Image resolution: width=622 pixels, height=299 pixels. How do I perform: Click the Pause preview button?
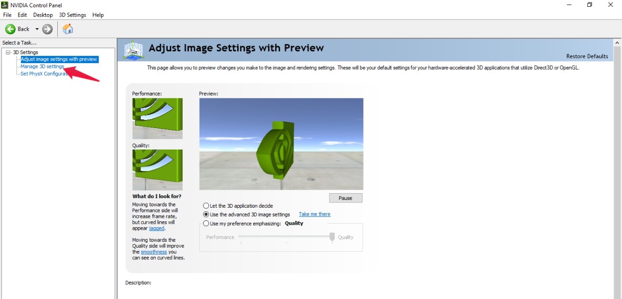click(346, 198)
